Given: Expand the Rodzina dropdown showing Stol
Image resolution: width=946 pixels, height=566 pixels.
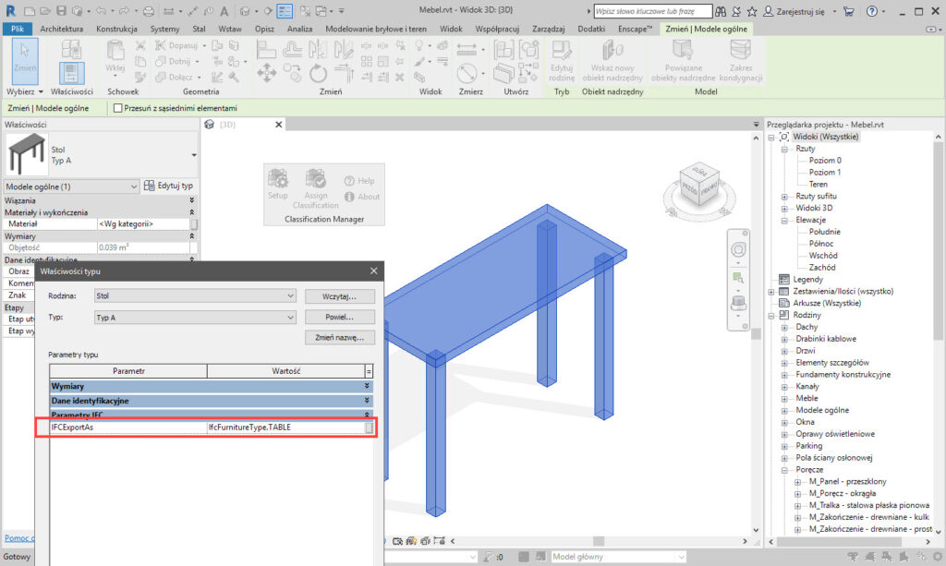Looking at the screenshot, I should tap(193, 296).
